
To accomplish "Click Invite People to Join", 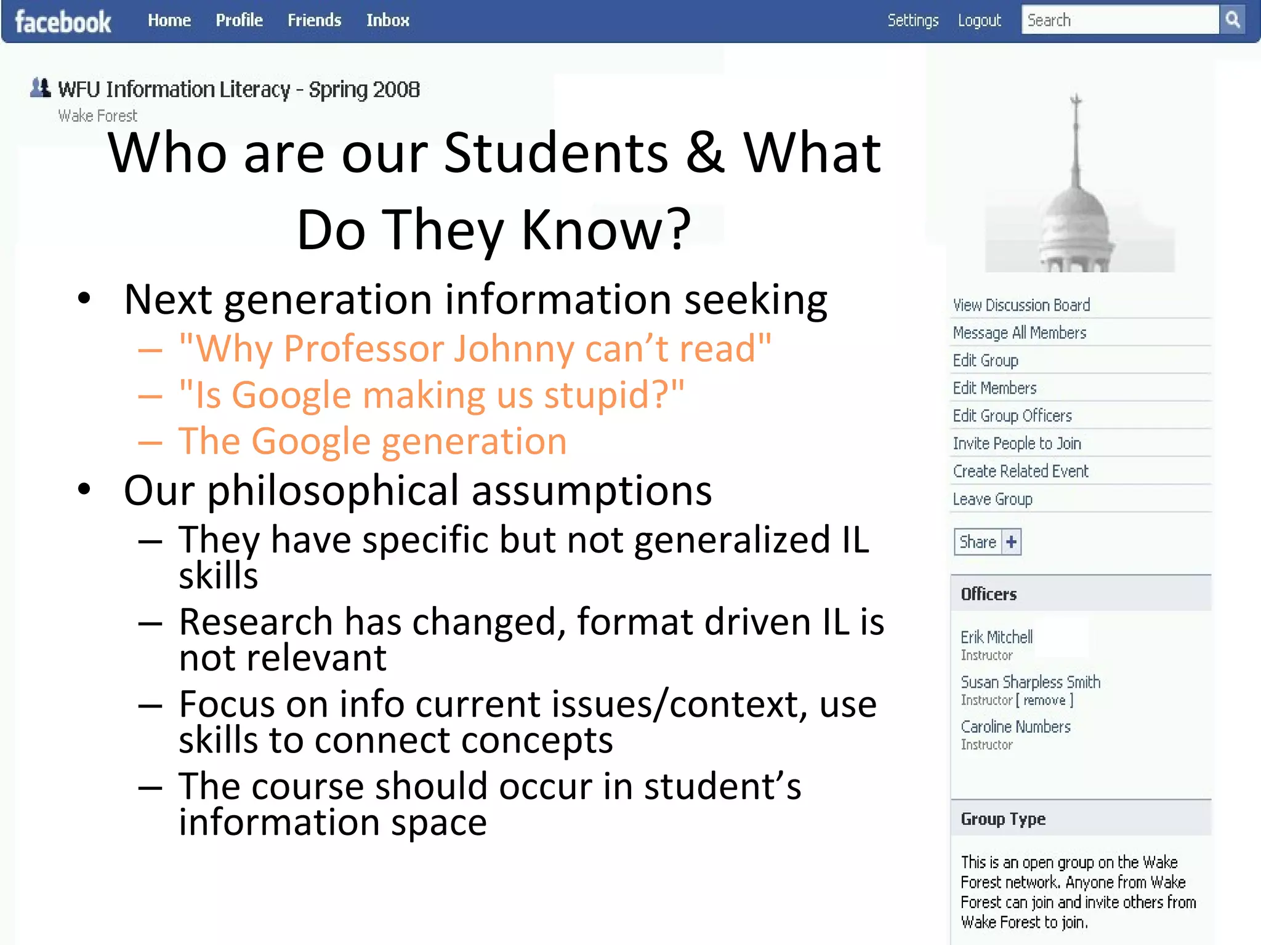I will pyautogui.click(x=1017, y=444).
